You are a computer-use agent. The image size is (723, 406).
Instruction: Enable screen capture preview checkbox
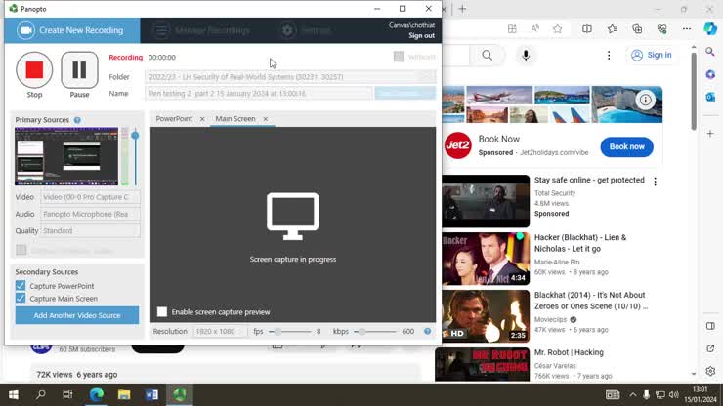tap(162, 312)
